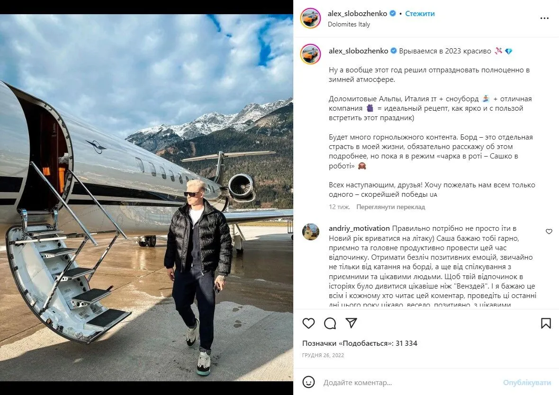Open the three-dot post options menu
The height and width of the screenshot is (395, 559).
pyautogui.click(x=544, y=18)
